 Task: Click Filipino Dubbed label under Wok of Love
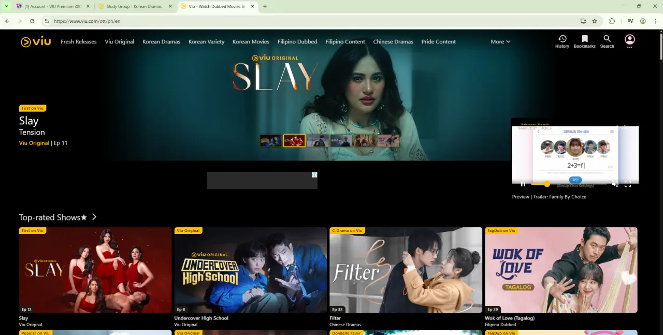(500, 325)
